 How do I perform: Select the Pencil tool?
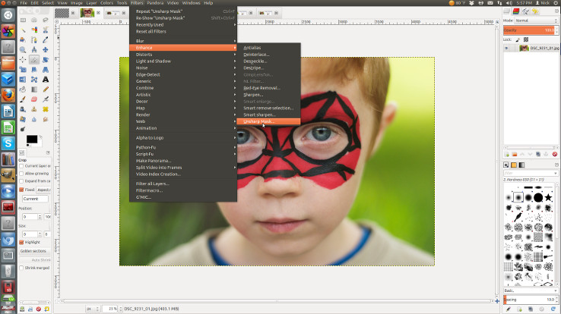click(x=46, y=89)
